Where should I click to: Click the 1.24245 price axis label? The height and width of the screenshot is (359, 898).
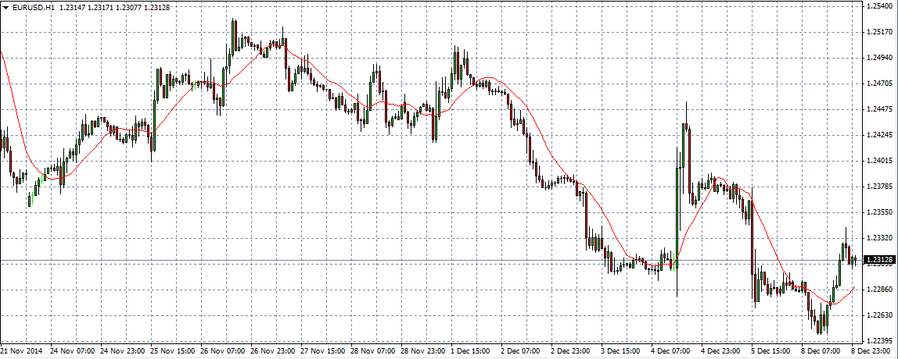tap(880, 135)
